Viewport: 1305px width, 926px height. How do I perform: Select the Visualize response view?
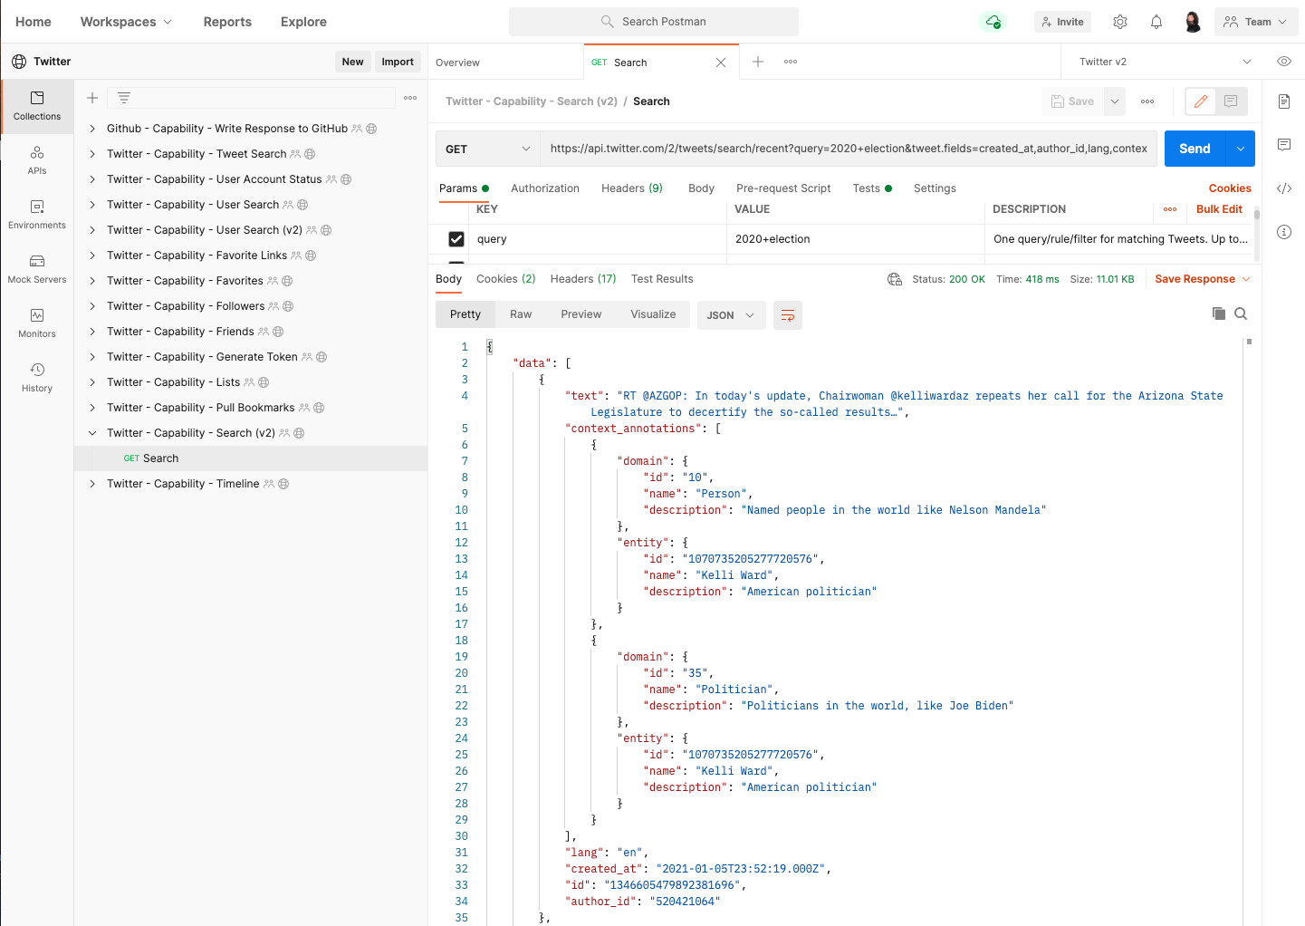point(653,314)
